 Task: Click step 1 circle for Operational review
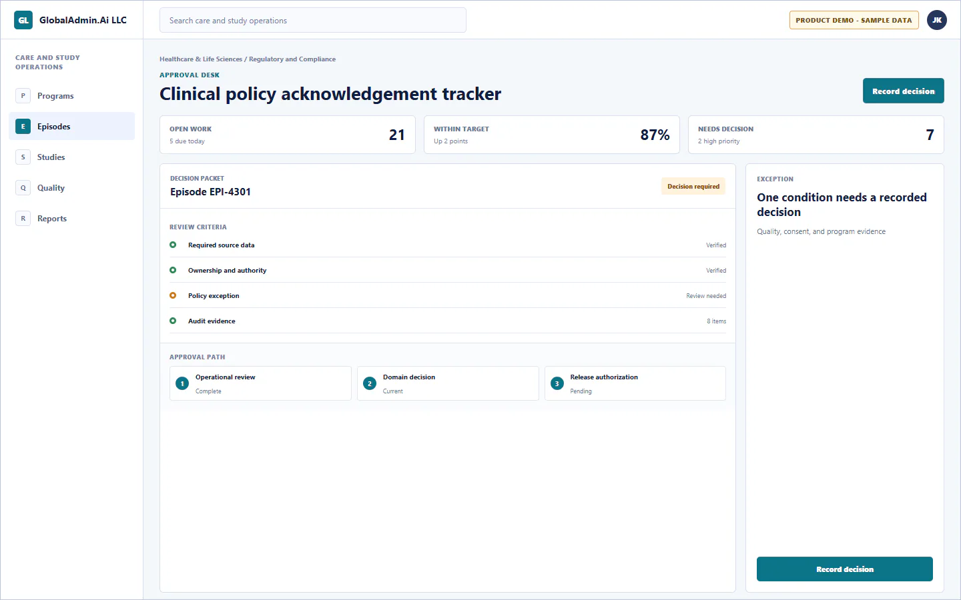[182, 383]
